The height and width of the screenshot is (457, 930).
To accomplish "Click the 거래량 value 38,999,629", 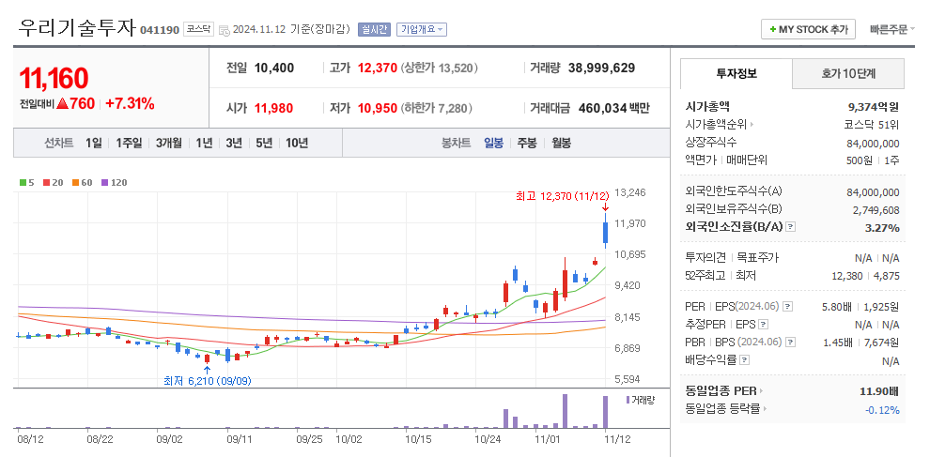I will [601, 68].
